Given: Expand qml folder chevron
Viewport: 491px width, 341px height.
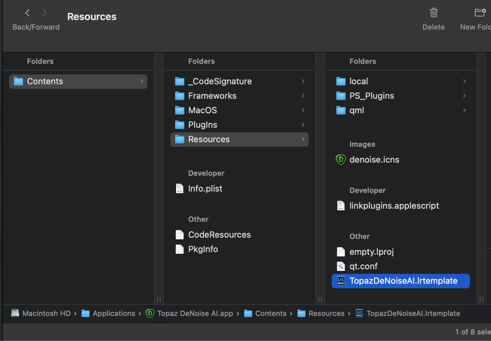Looking at the screenshot, I should point(464,110).
